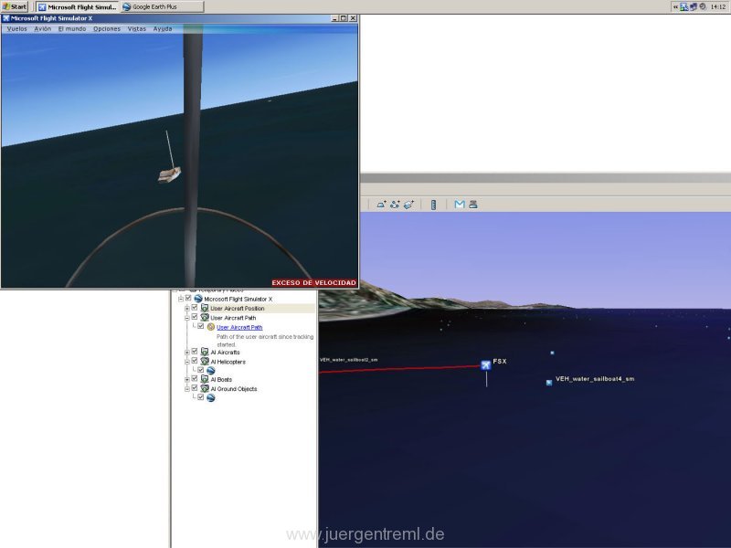The width and height of the screenshot is (731, 548).
Task: Uncheck the Microsoft Flight Simulator X checkbox
Action: coord(188,299)
